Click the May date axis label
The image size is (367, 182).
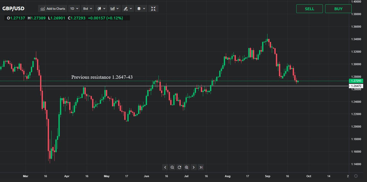click(x=107, y=176)
